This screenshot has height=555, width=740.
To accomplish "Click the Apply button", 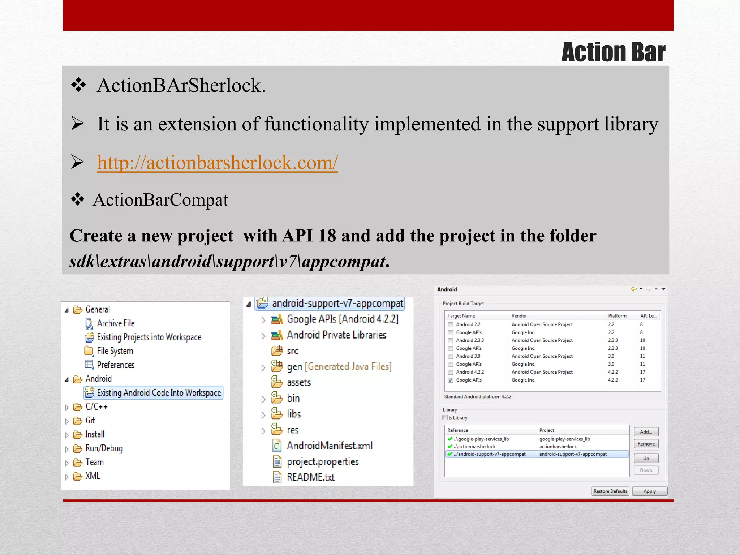I will (650, 491).
